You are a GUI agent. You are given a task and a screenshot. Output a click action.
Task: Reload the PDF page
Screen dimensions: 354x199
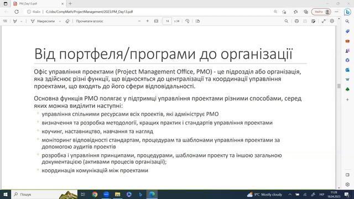click(17, 12)
